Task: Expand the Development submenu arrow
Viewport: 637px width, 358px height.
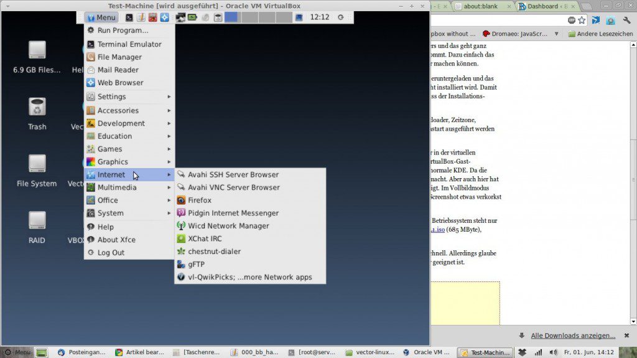Action: click(x=169, y=123)
